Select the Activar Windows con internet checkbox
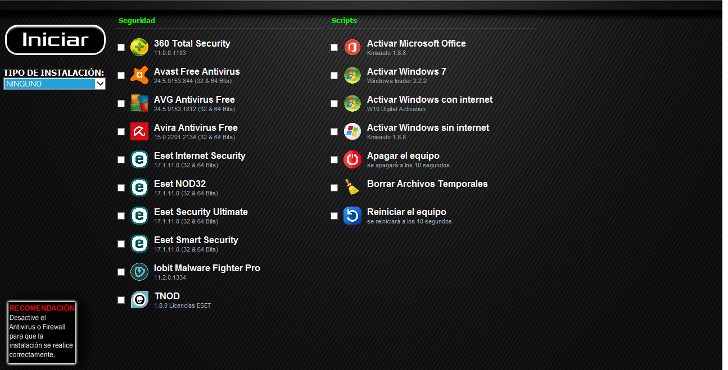 [334, 104]
